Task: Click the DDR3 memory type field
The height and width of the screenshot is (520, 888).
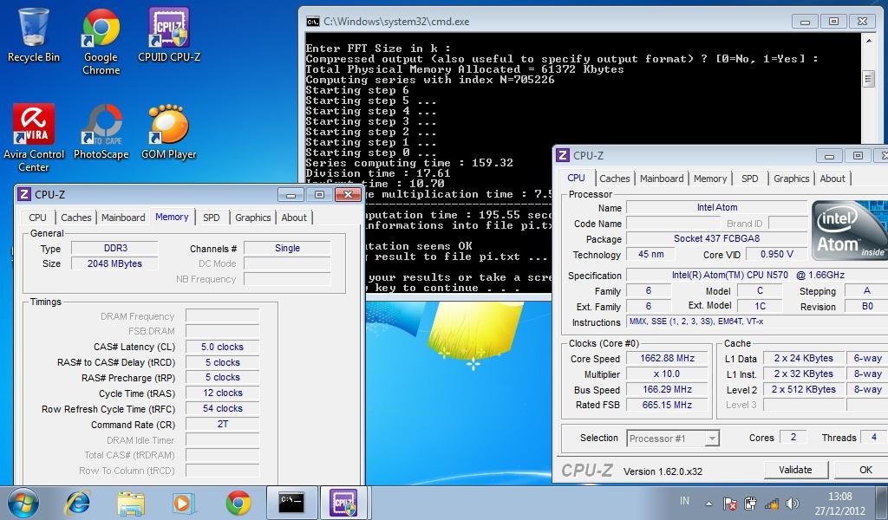Action: point(115,248)
